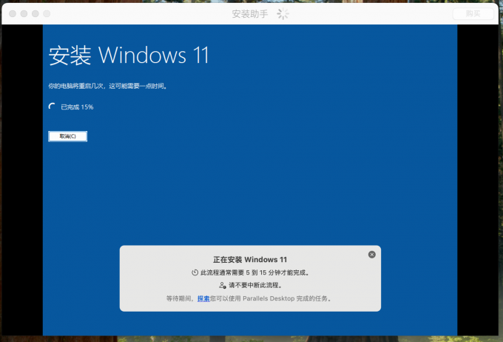Click the green zoom window button

[x=36, y=13]
